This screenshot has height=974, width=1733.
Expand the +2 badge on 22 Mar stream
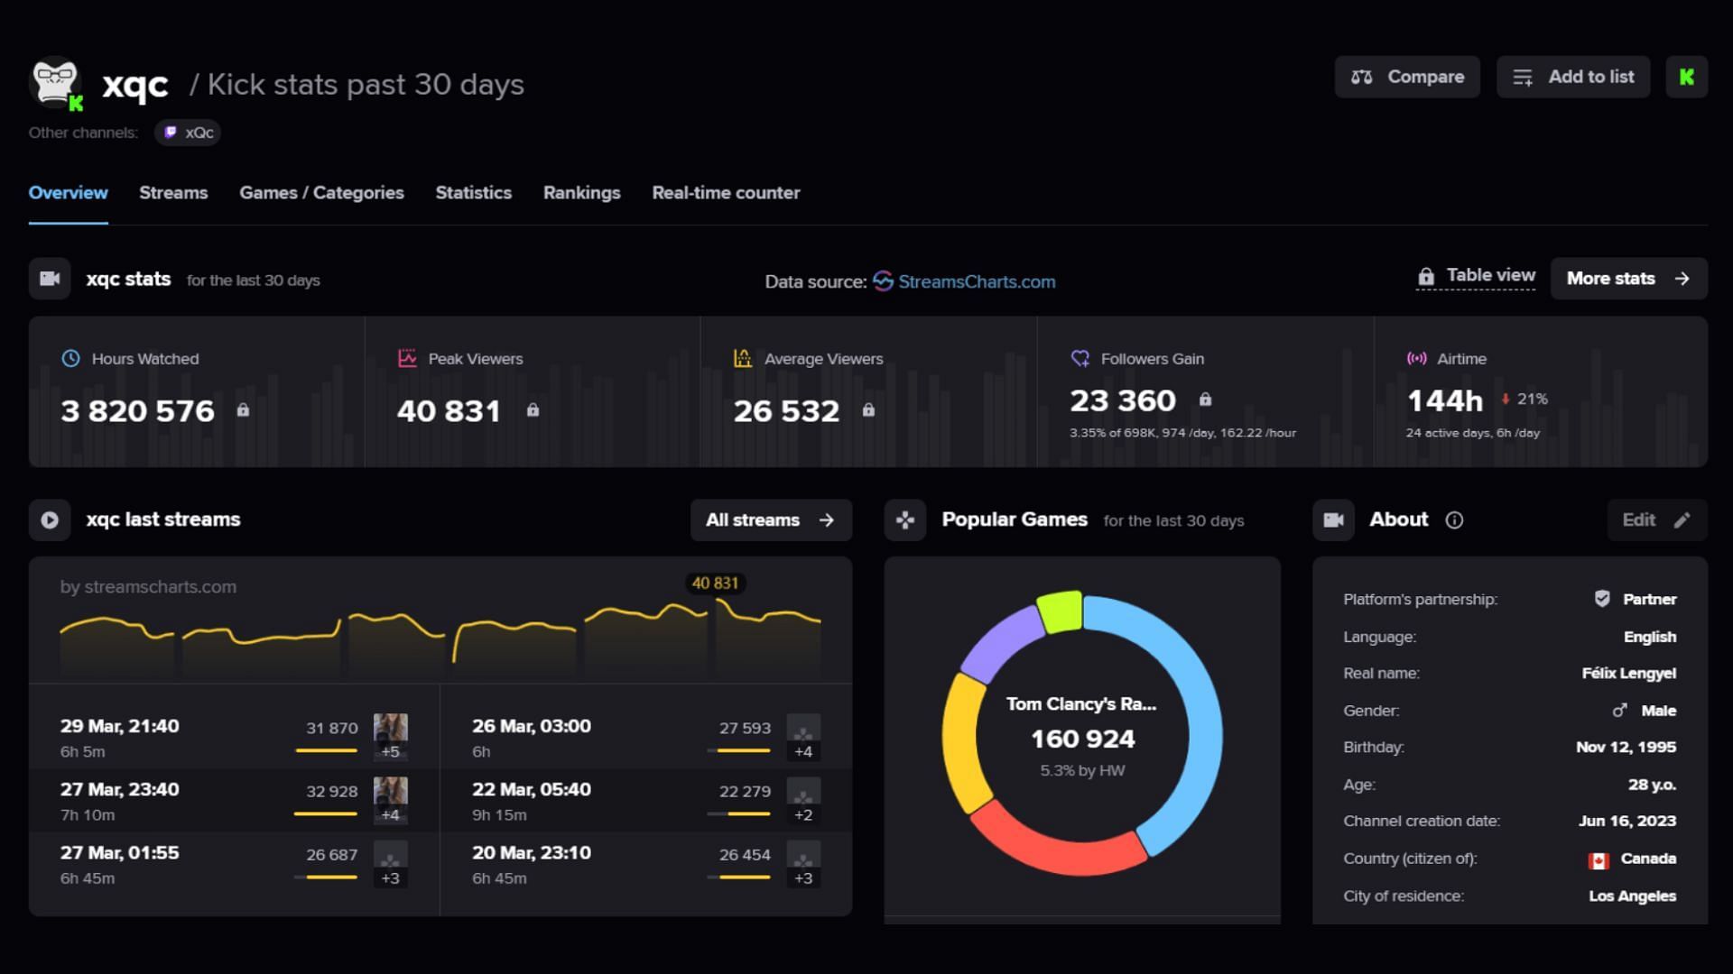(x=803, y=814)
